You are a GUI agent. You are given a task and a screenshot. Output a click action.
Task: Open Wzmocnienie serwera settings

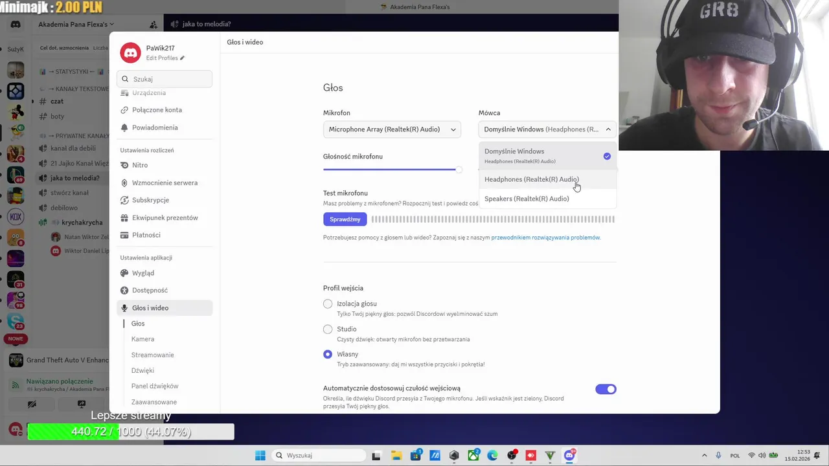click(x=165, y=183)
